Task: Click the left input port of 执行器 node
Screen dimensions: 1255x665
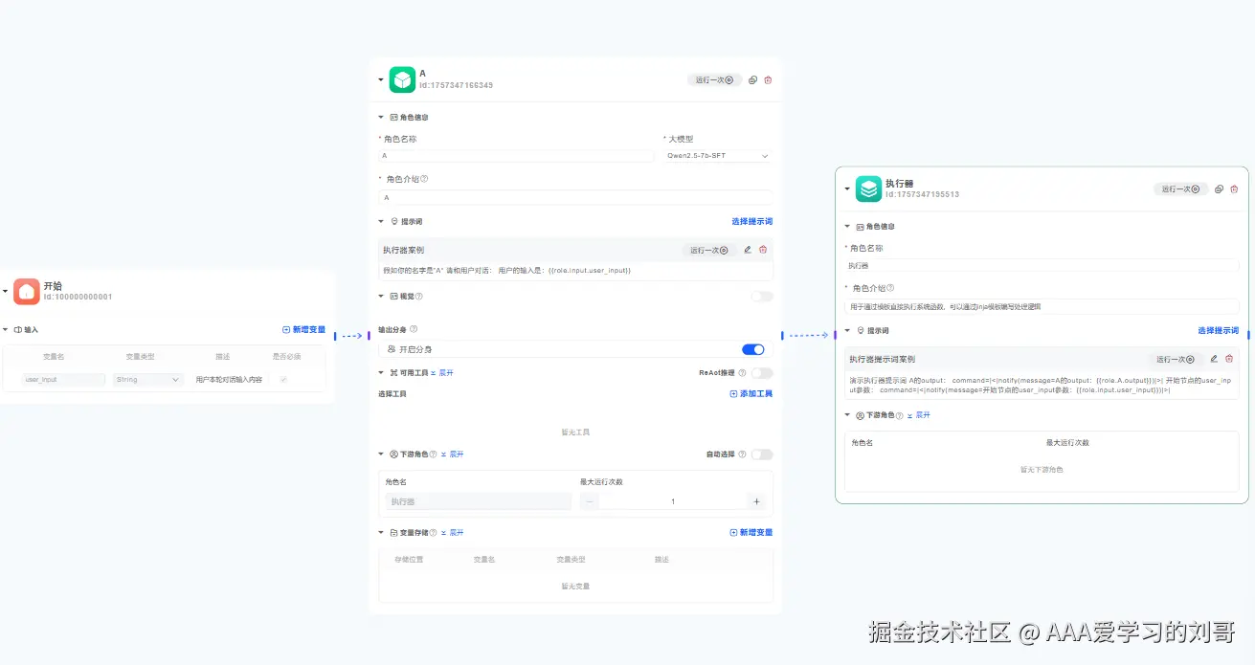Action: 835,335
